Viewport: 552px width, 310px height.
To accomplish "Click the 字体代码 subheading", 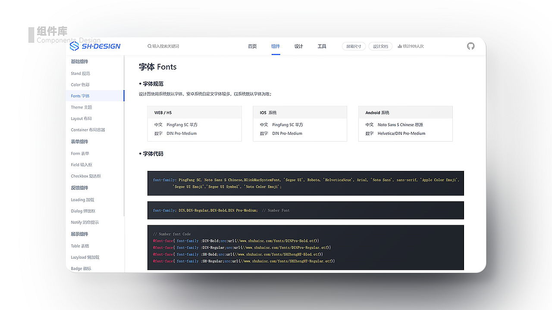I will [x=153, y=154].
